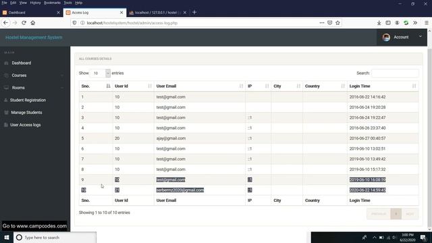The image size is (432, 243).
Task: Select pagination page 1 button
Action: coord(396,214)
